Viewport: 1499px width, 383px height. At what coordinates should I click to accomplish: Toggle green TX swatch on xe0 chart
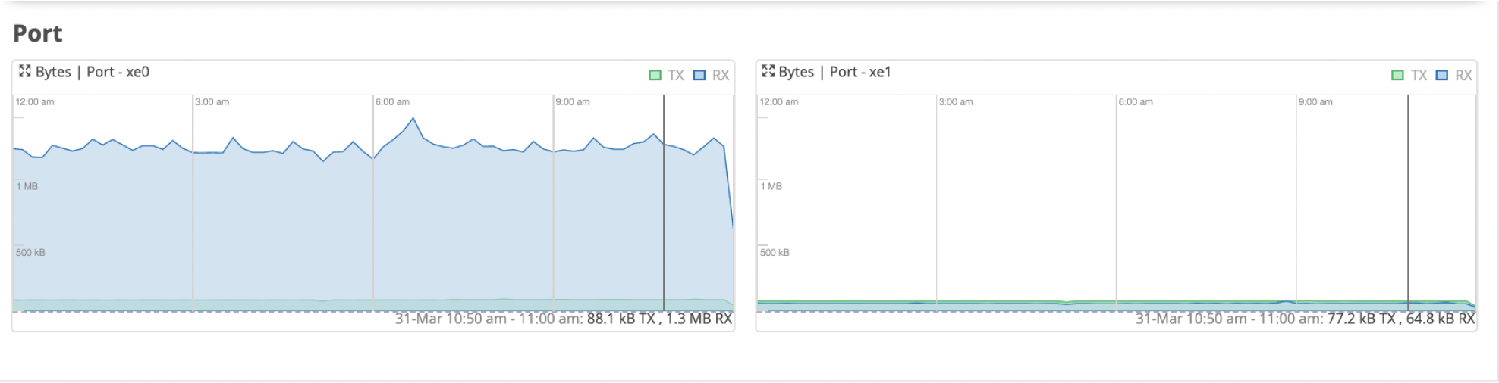point(655,75)
